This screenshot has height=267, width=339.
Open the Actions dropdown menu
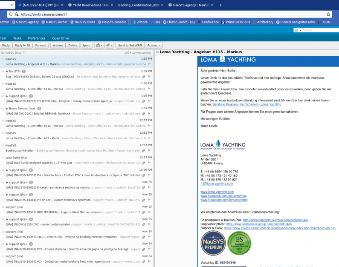[154, 45]
